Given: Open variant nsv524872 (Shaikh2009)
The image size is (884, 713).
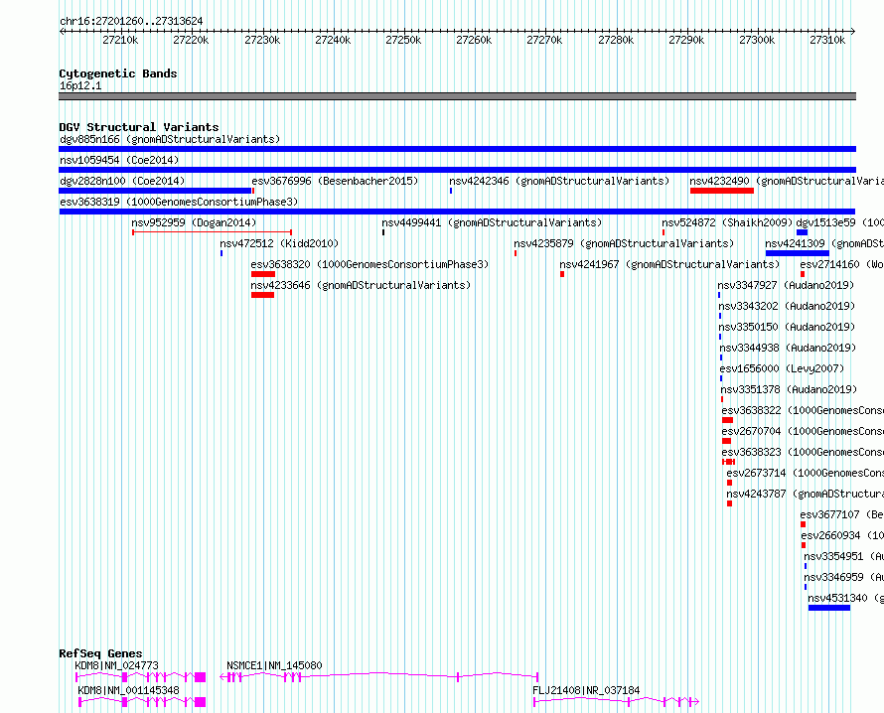Looking at the screenshot, I should tap(727, 222).
